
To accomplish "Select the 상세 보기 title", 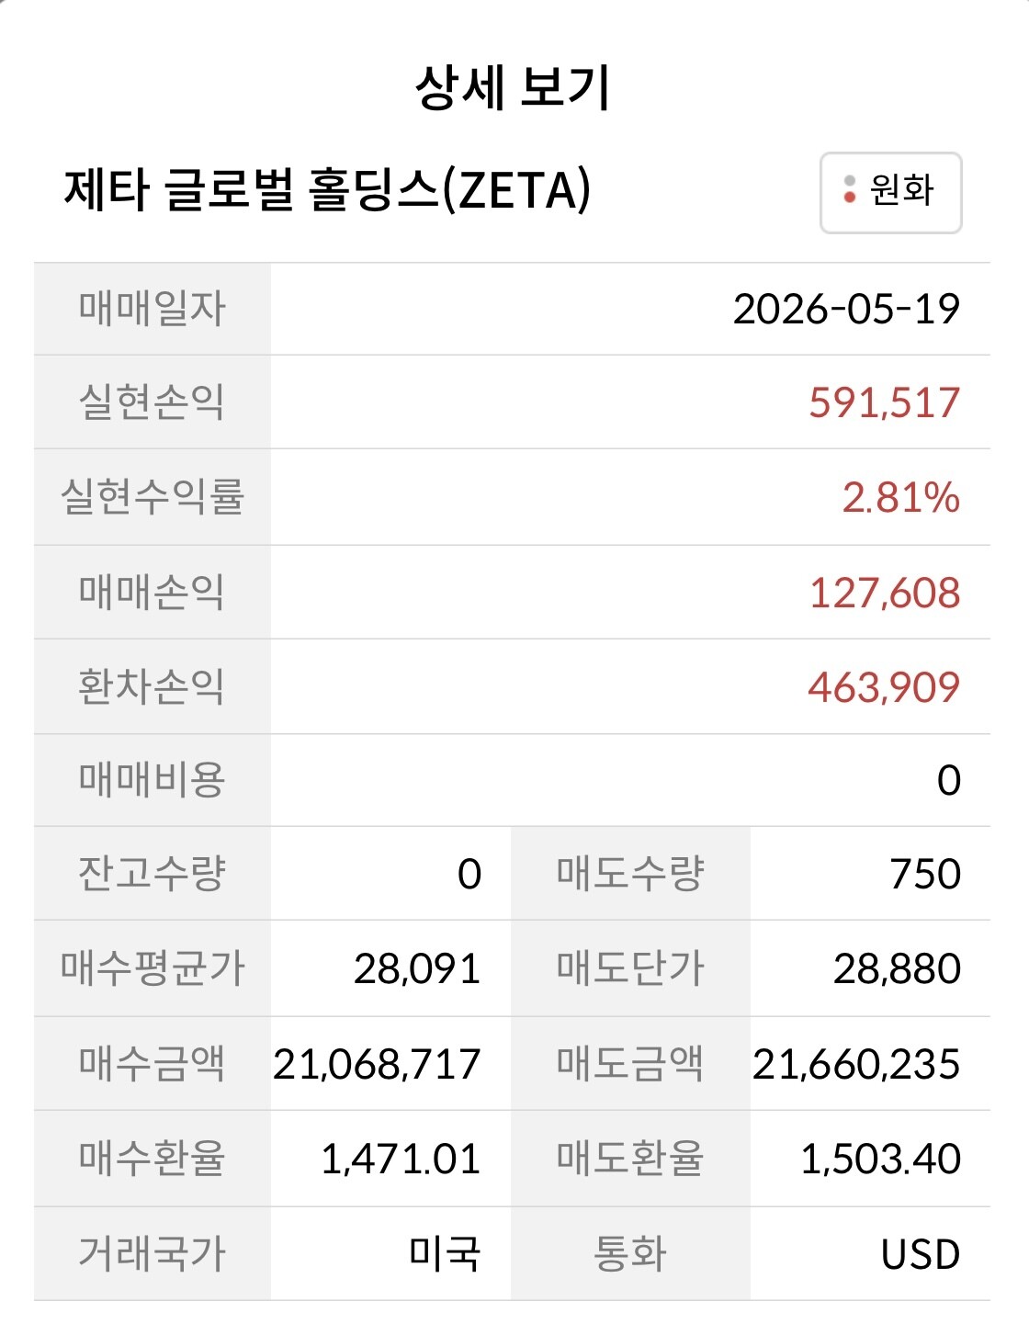I will pos(513,88).
